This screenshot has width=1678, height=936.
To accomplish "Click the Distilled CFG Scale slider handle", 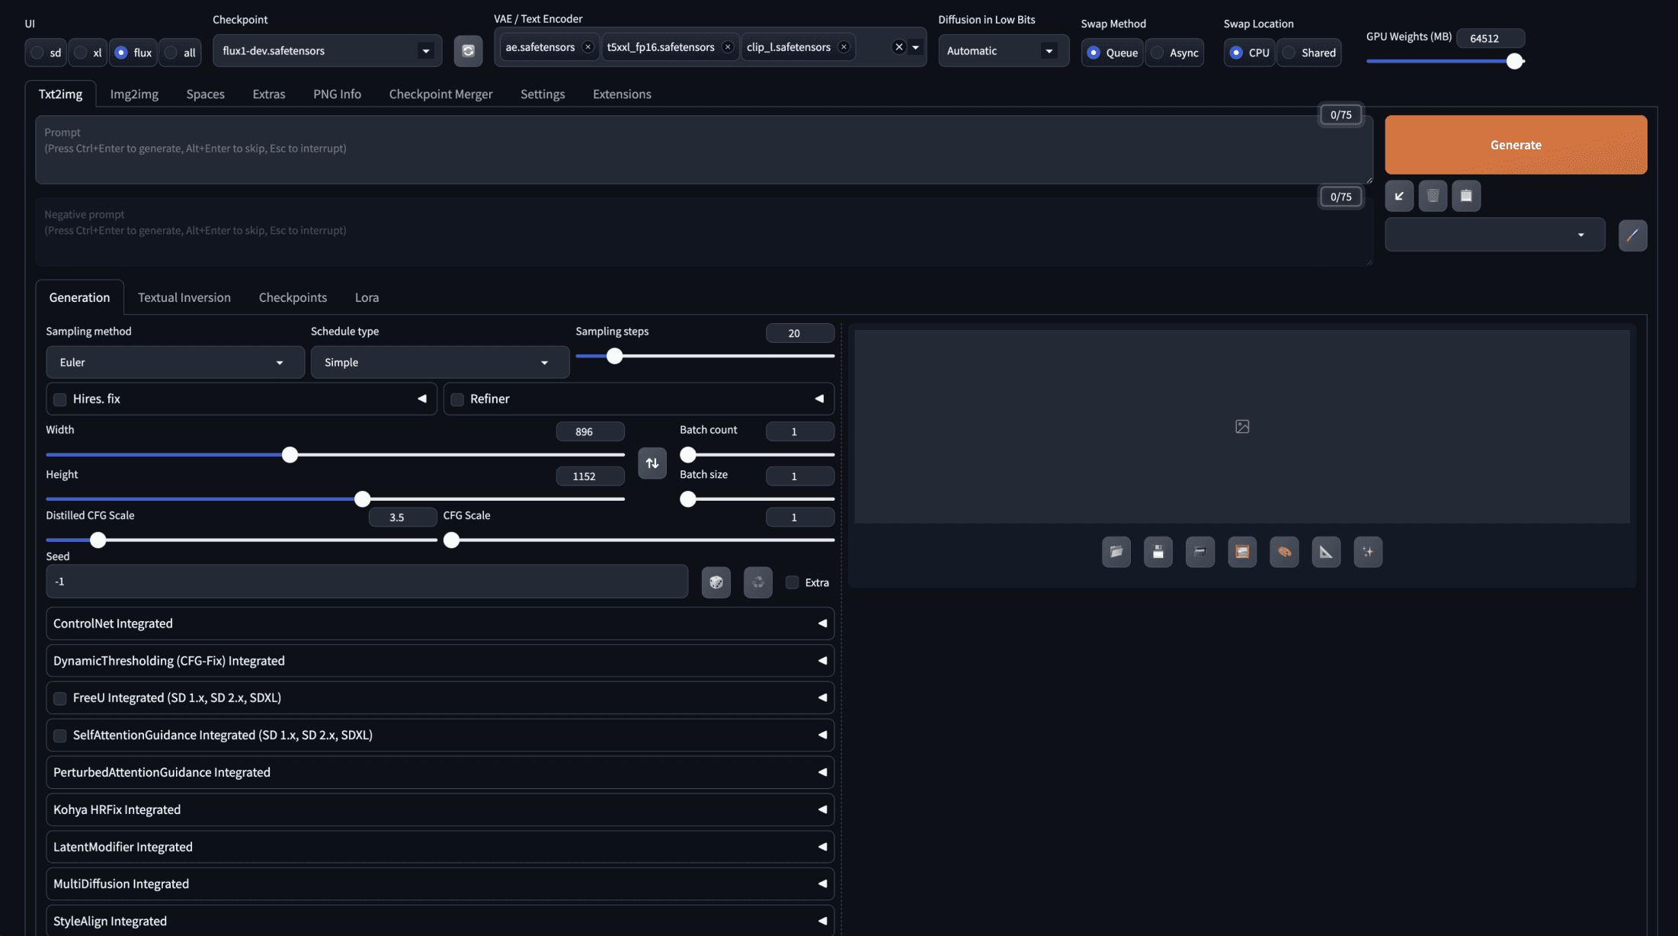I will tap(98, 540).
